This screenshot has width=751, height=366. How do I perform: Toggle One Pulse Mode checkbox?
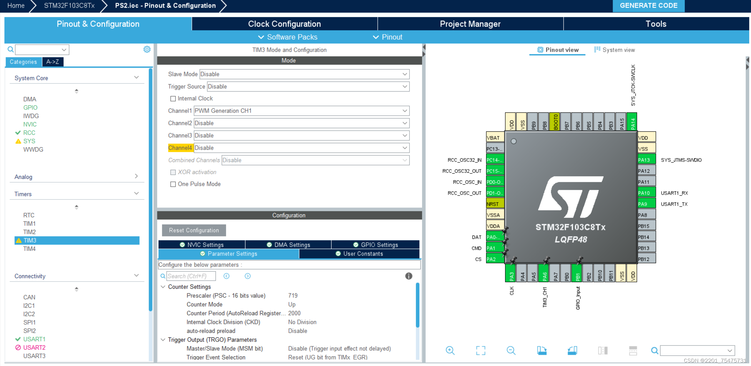tap(173, 184)
